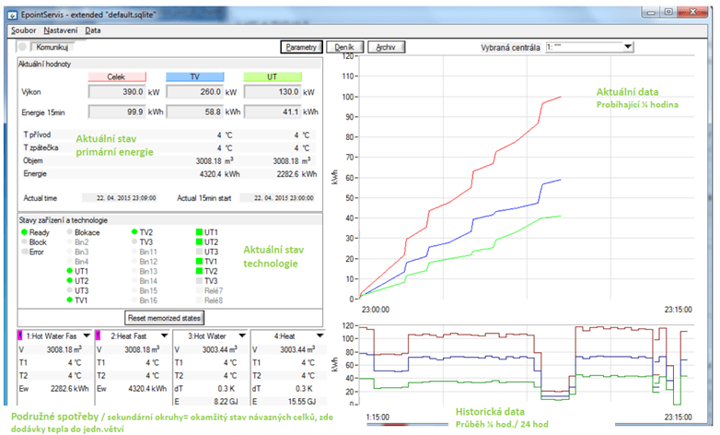Click the square UT2 relay indicator

pyautogui.click(x=199, y=241)
